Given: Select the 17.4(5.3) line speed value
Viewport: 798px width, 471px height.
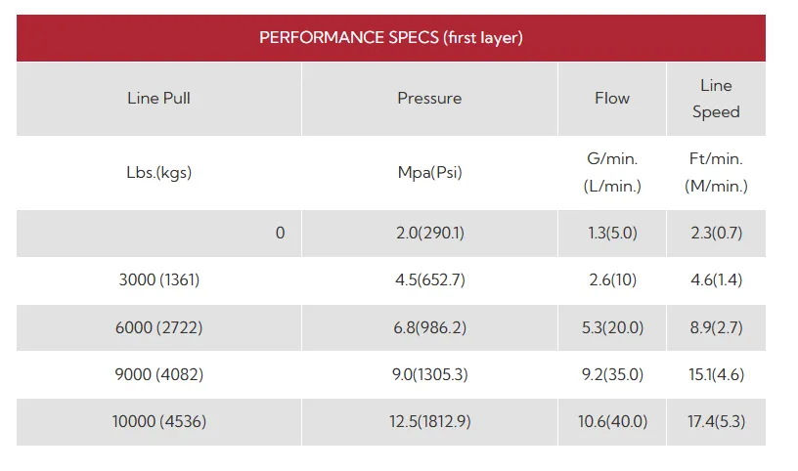Looking at the screenshot, I should pos(716,422).
